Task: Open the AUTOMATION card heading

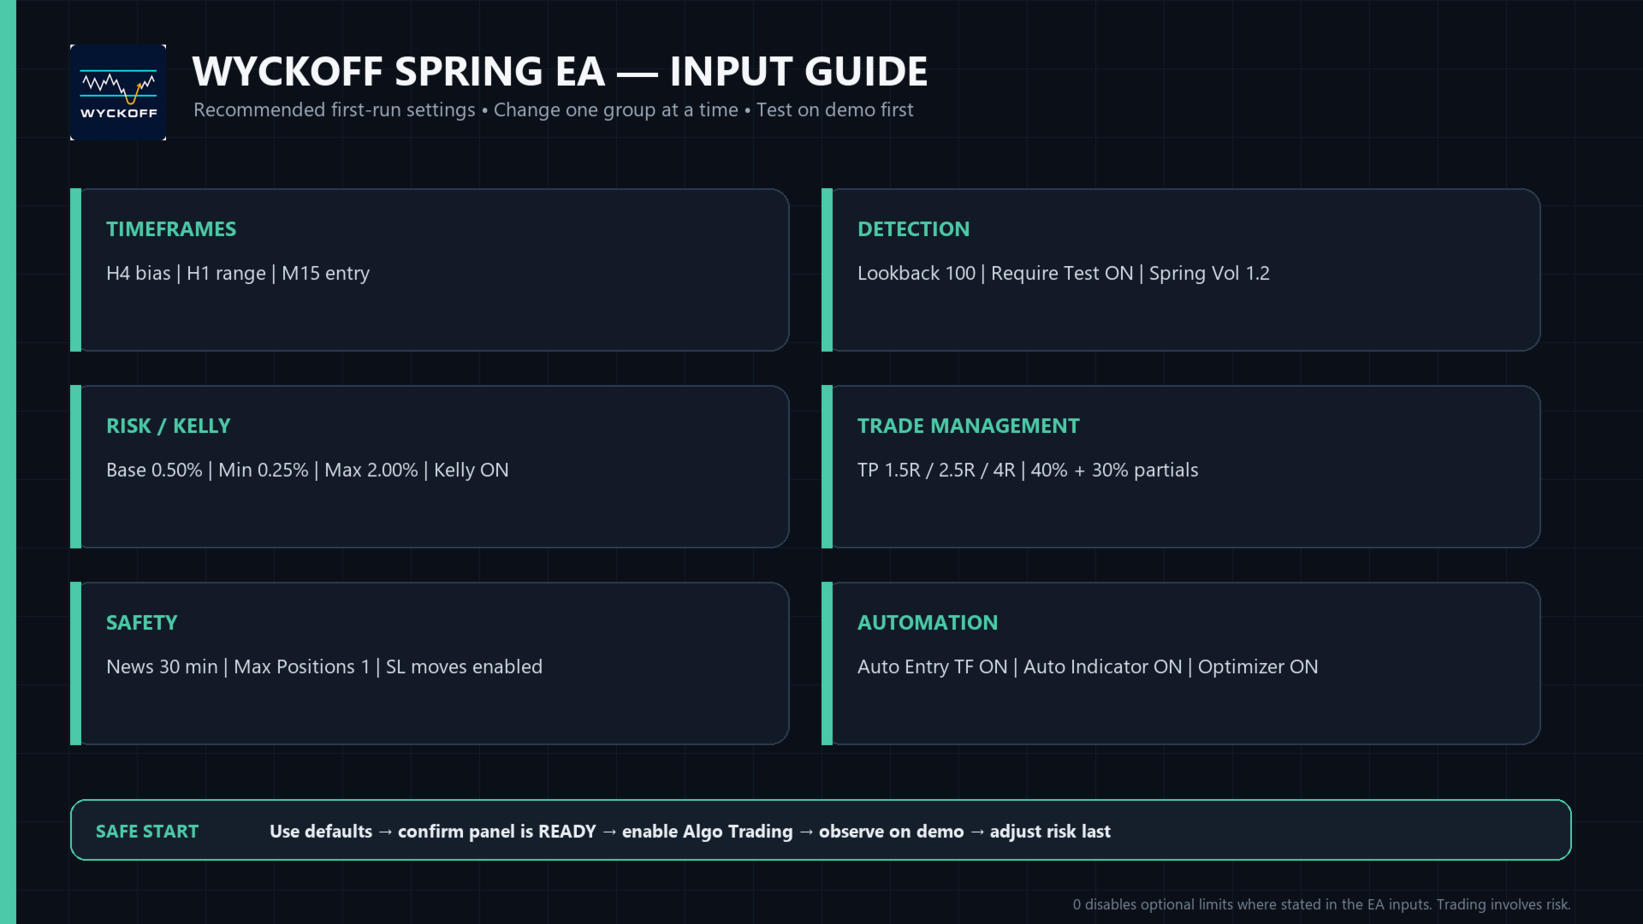Action: tap(928, 623)
